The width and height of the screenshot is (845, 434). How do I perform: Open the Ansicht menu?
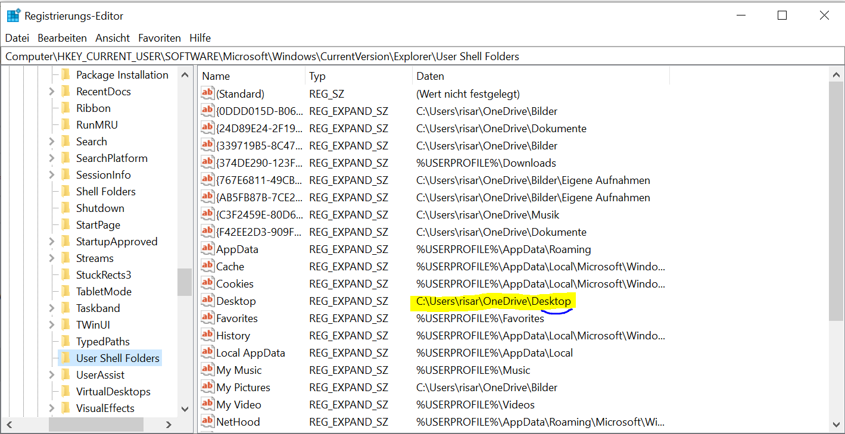coord(113,38)
